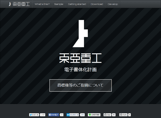The height and width of the screenshot is (118, 161).
Task: Tweet with the Twitter ツイート button
Action: [34, 115]
